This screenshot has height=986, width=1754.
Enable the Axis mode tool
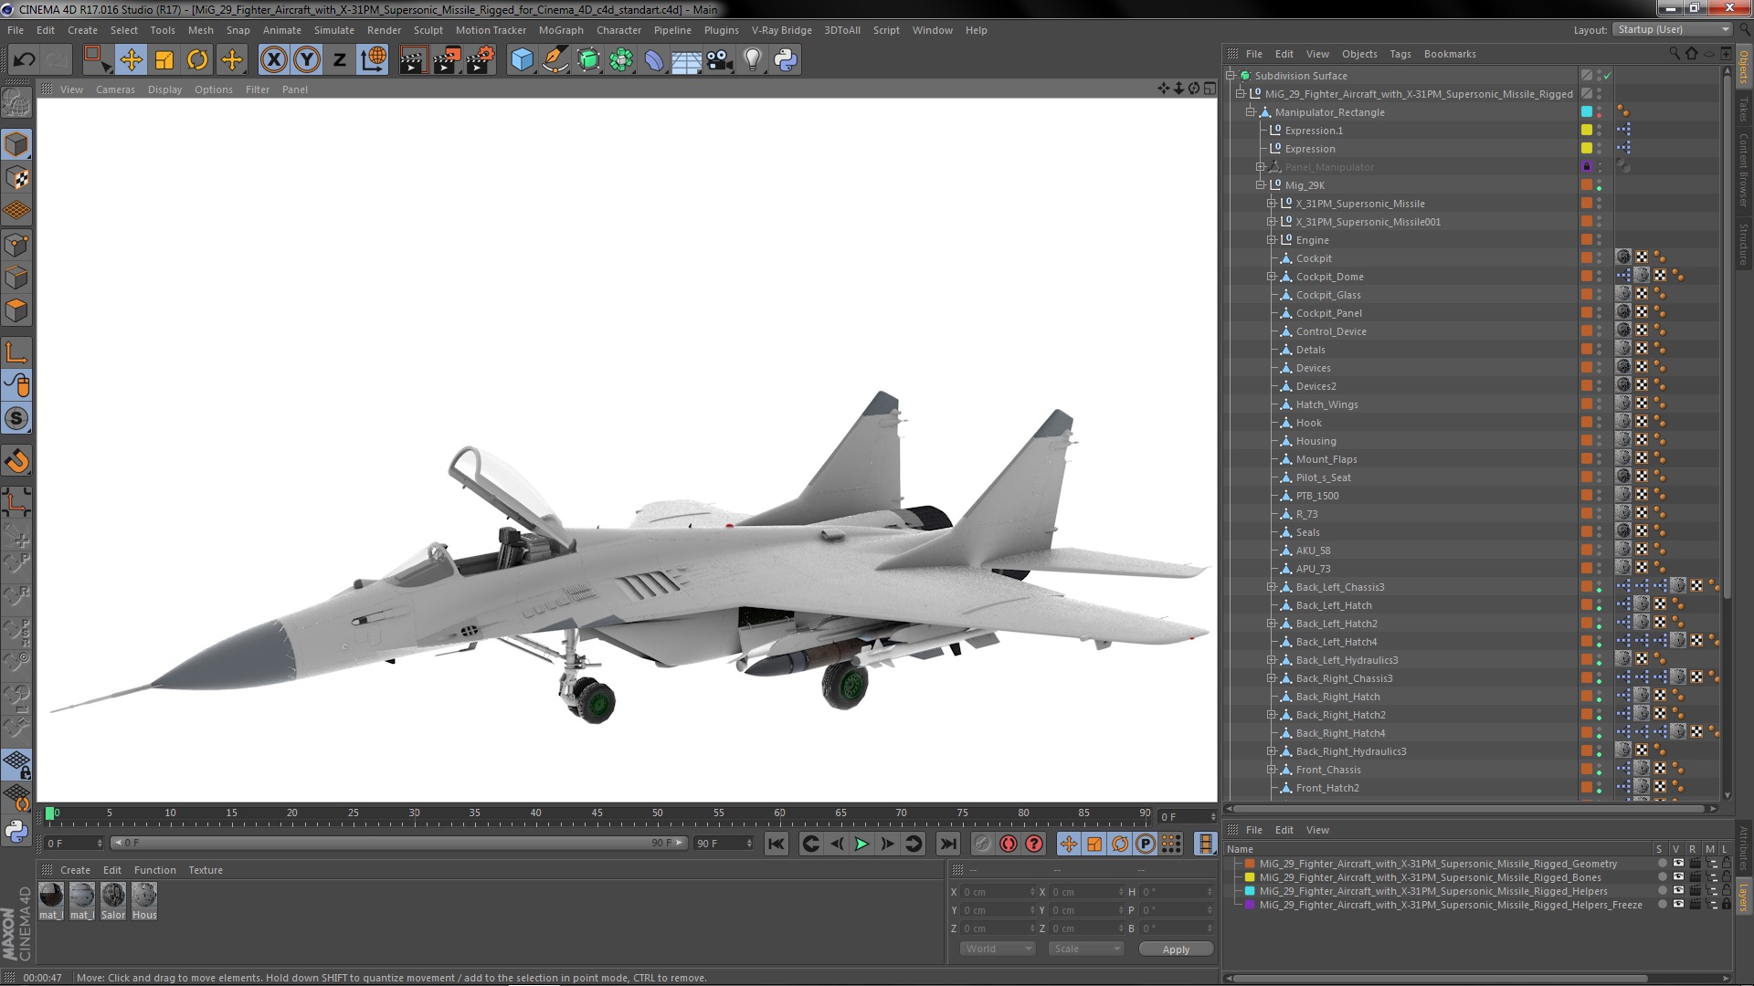point(16,352)
